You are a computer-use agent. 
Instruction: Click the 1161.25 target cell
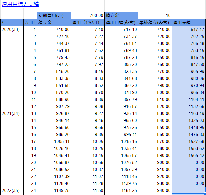point(121,190)
